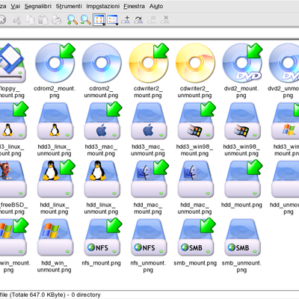Viewport: 299px width, 299px height.
Task: Open the Impostazioni menu
Action: tap(103, 6)
